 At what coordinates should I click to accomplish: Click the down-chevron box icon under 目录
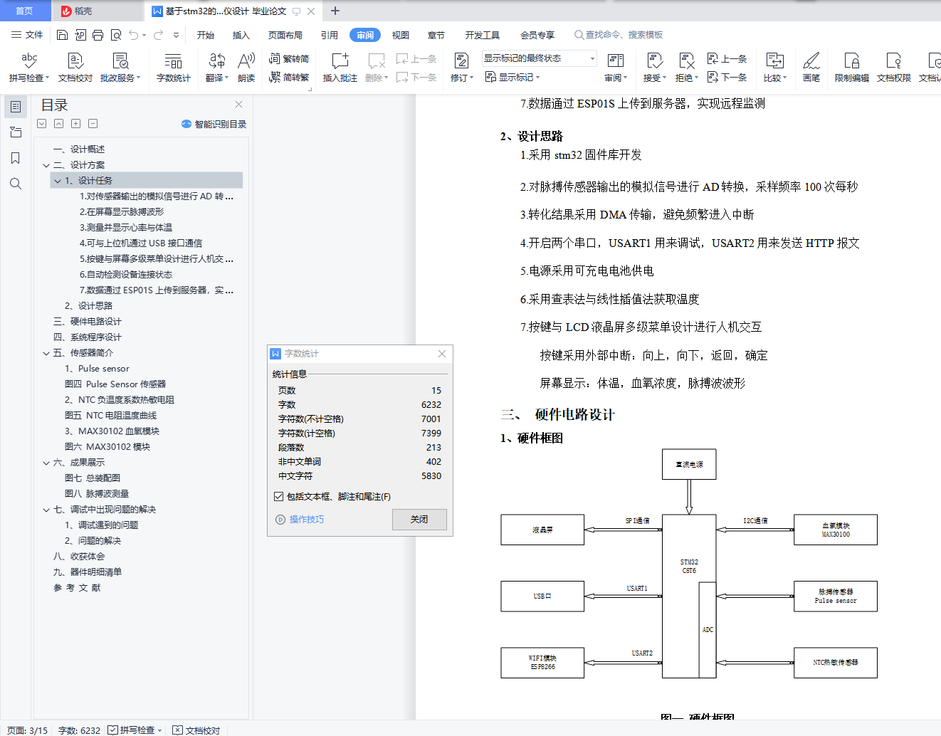tap(42, 124)
